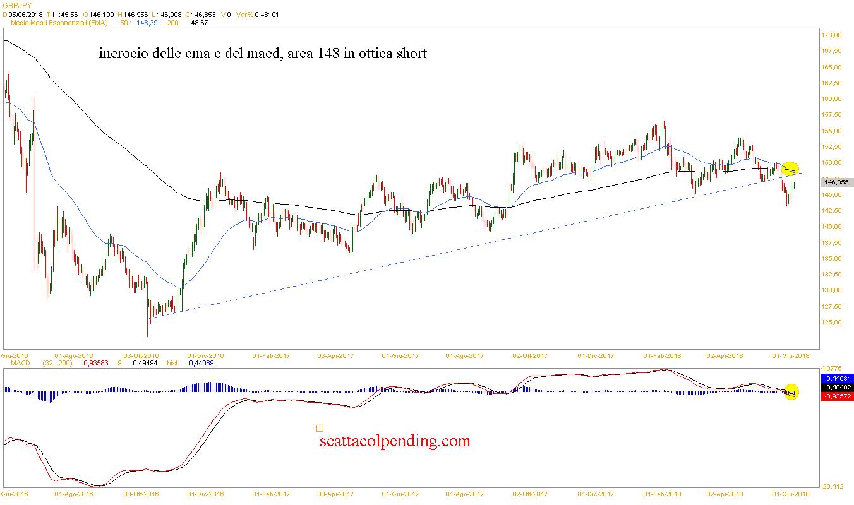Image resolution: width=854 pixels, height=505 pixels.
Task: Select the small orange square above the watermark
Action: (x=320, y=428)
